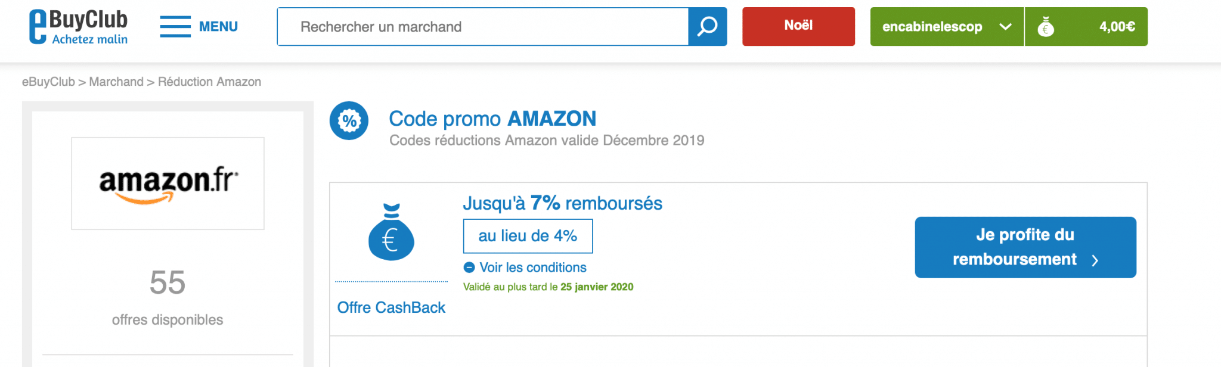Click the euro money bag cashback icon
Viewport: 1221px width, 367px height.
[391, 232]
